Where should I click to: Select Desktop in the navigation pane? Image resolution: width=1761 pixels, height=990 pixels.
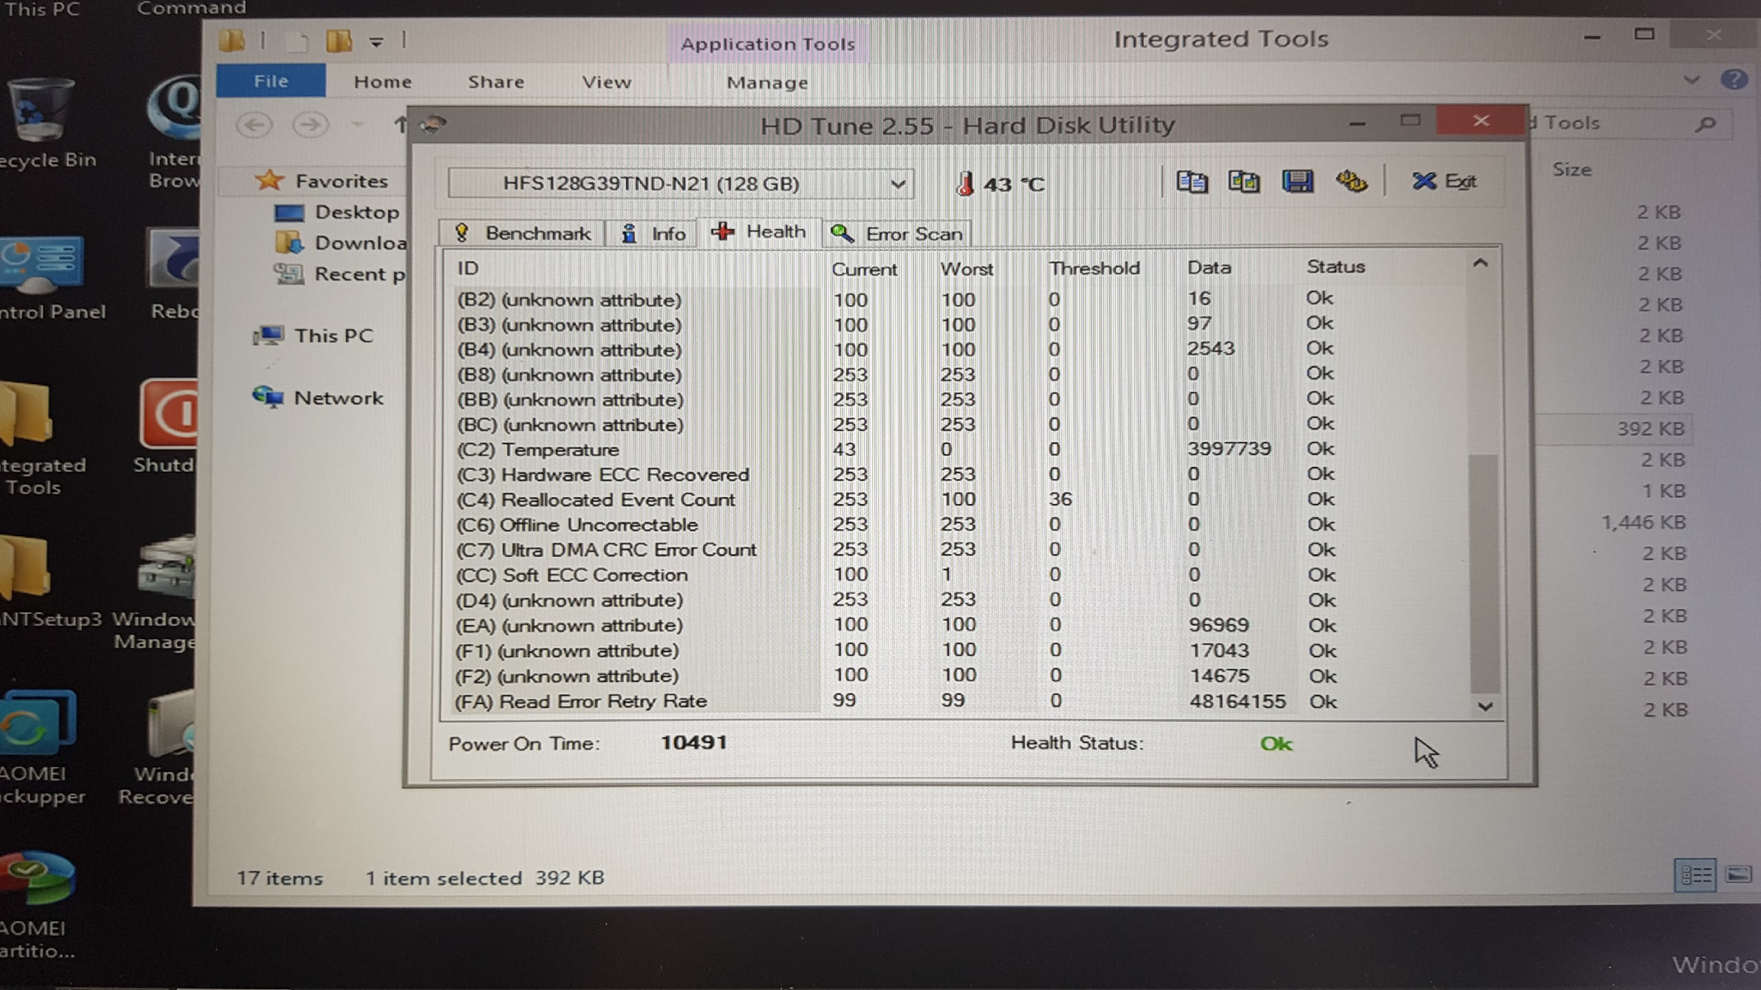(x=337, y=212)
